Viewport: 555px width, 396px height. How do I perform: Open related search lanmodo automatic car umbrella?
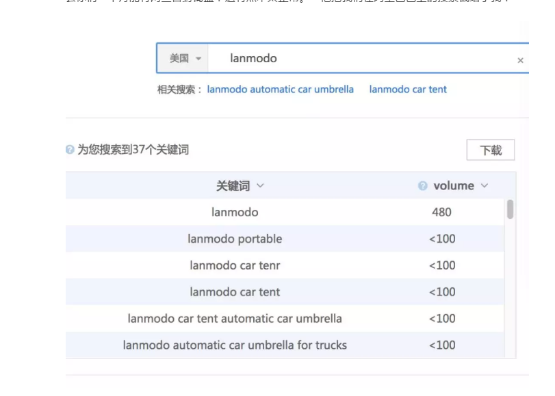pyautogui.click(x=281, y=89)
